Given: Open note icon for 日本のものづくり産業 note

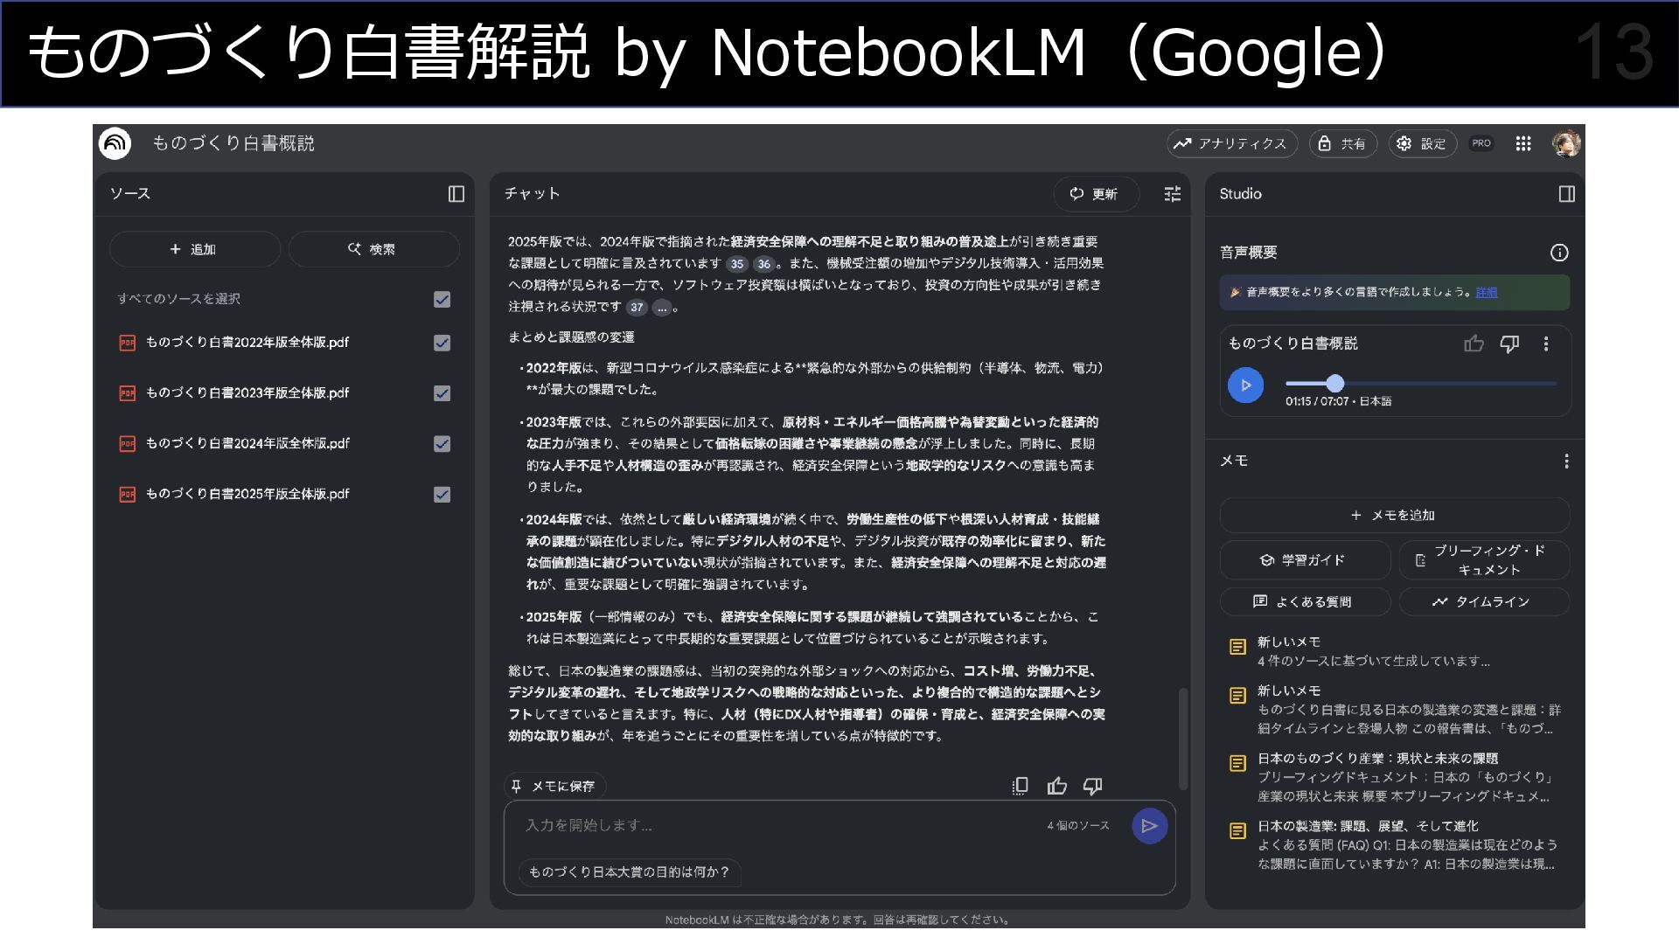Looking at the screenshot, I should [1237, 763].
